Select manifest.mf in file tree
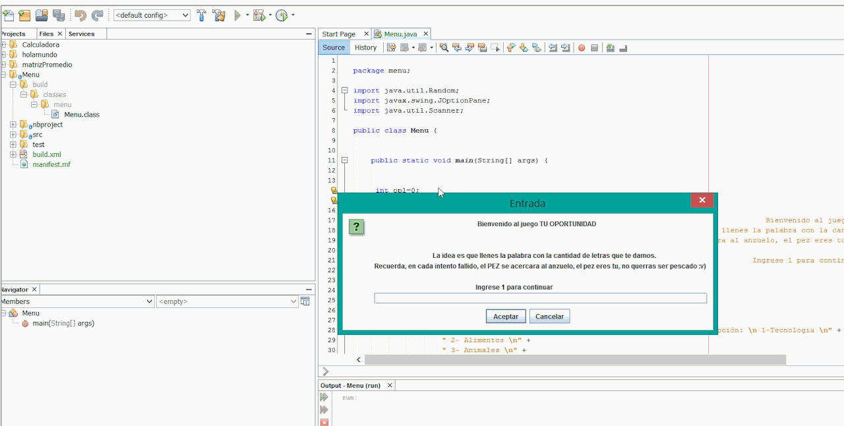Screen dimensions: 844x426 point(51,164)
